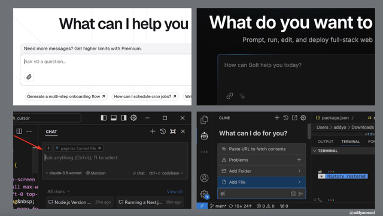Open the Cline robot sidebar icon
This screenshot has height=216, width=383.
[x=204, y=136]
